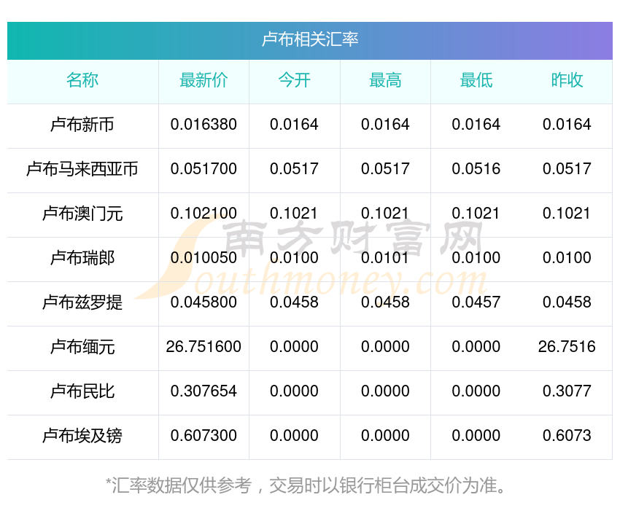620x508 pixels.
Task: Click latest price value 26.751600
Action: click(204, 347)
